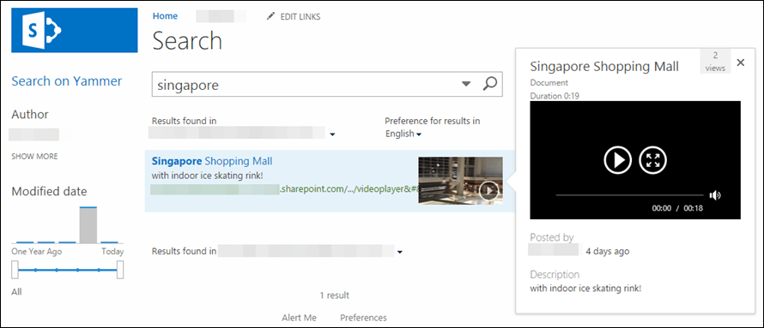
Task: Click the One Year Ago label
Action: click(x=37, y=252)
